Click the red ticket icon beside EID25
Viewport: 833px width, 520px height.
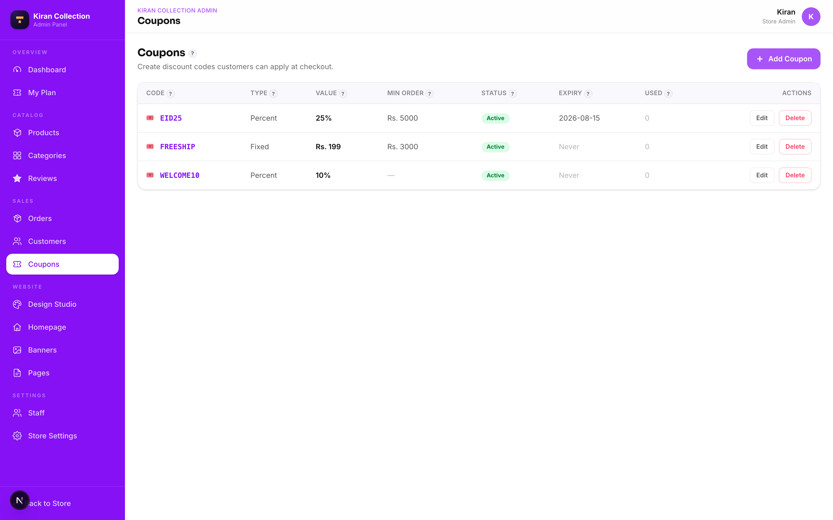coord(150,118)
